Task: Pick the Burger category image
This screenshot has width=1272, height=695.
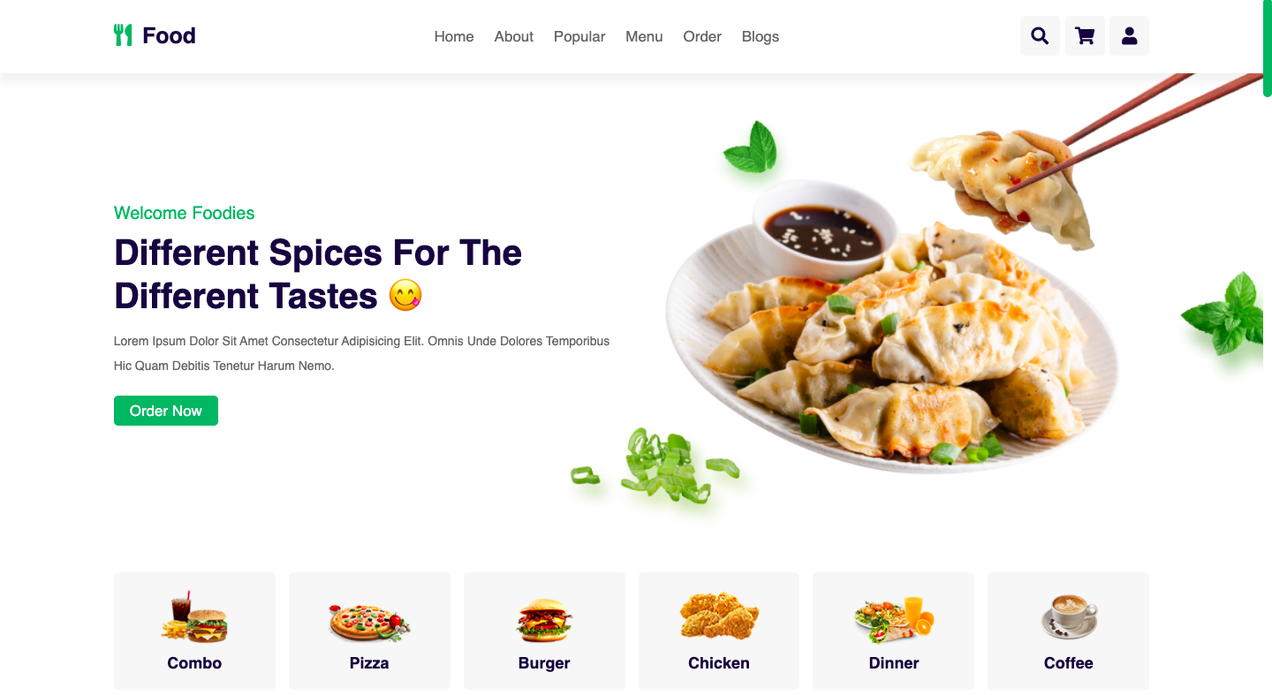Action: 544,621
